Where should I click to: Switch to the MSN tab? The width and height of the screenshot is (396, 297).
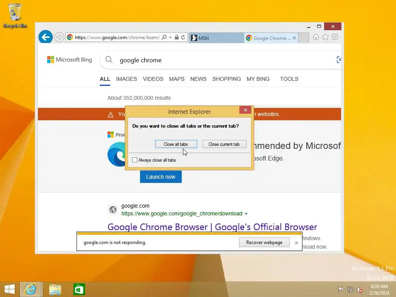216,38
